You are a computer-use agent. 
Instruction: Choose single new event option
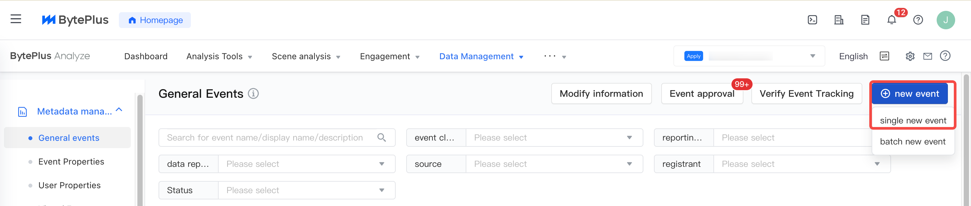(x=913, y=121)
